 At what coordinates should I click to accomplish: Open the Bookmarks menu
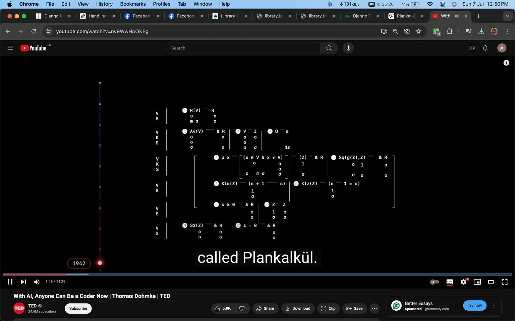[133, 4]
